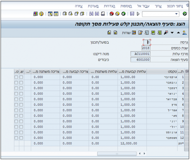
Task: Click into the גרסה version input field
Action: click(x=147, y=42)
